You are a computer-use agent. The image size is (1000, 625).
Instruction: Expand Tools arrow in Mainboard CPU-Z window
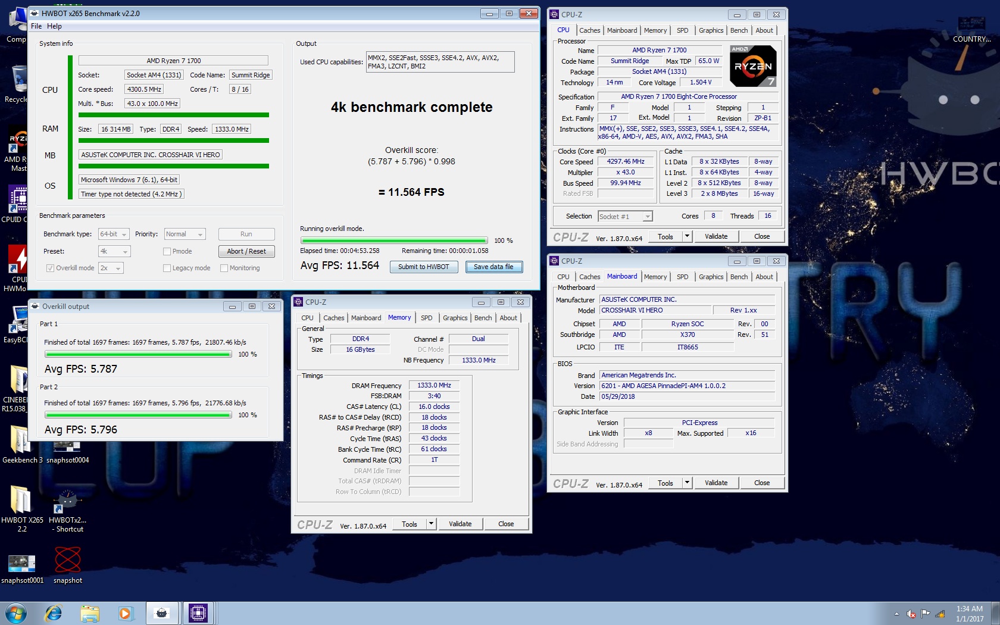(687, 483)
